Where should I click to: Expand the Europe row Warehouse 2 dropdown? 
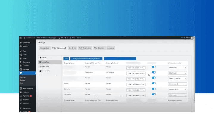tap(177, 84)
